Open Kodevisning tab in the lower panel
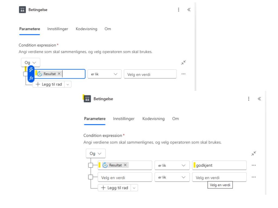This screenshot has height=208, width=278. [x=153, y=119]
